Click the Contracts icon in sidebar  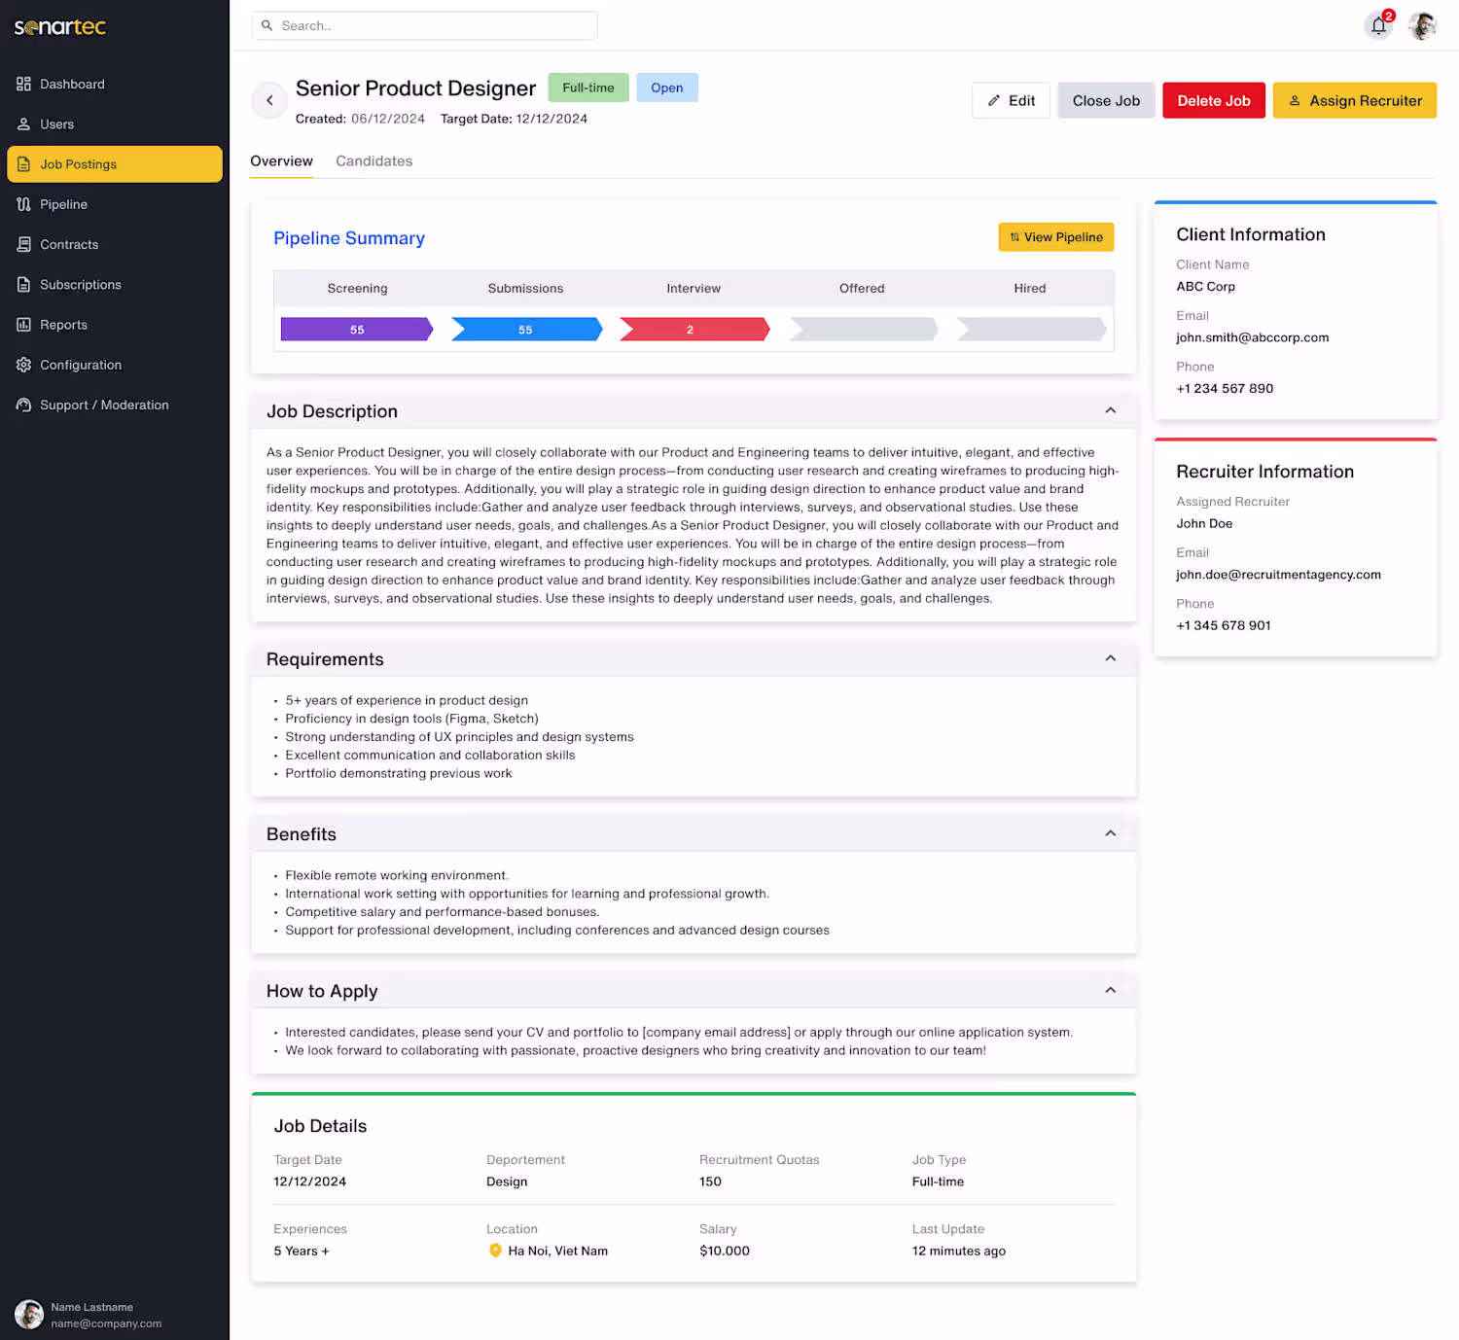(23, 244)
